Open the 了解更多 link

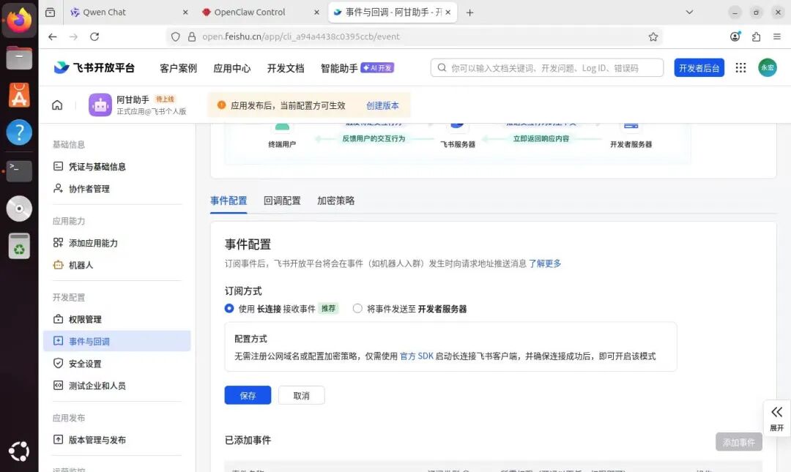(x=546, y=263)
